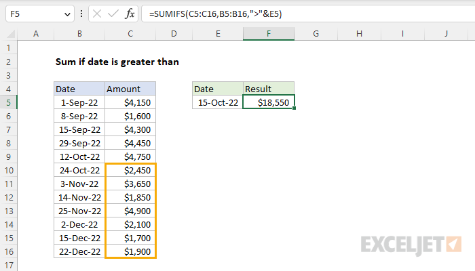475x271 pixels.
Task: Select the $18,550 result cell
Action: (269, 102)
